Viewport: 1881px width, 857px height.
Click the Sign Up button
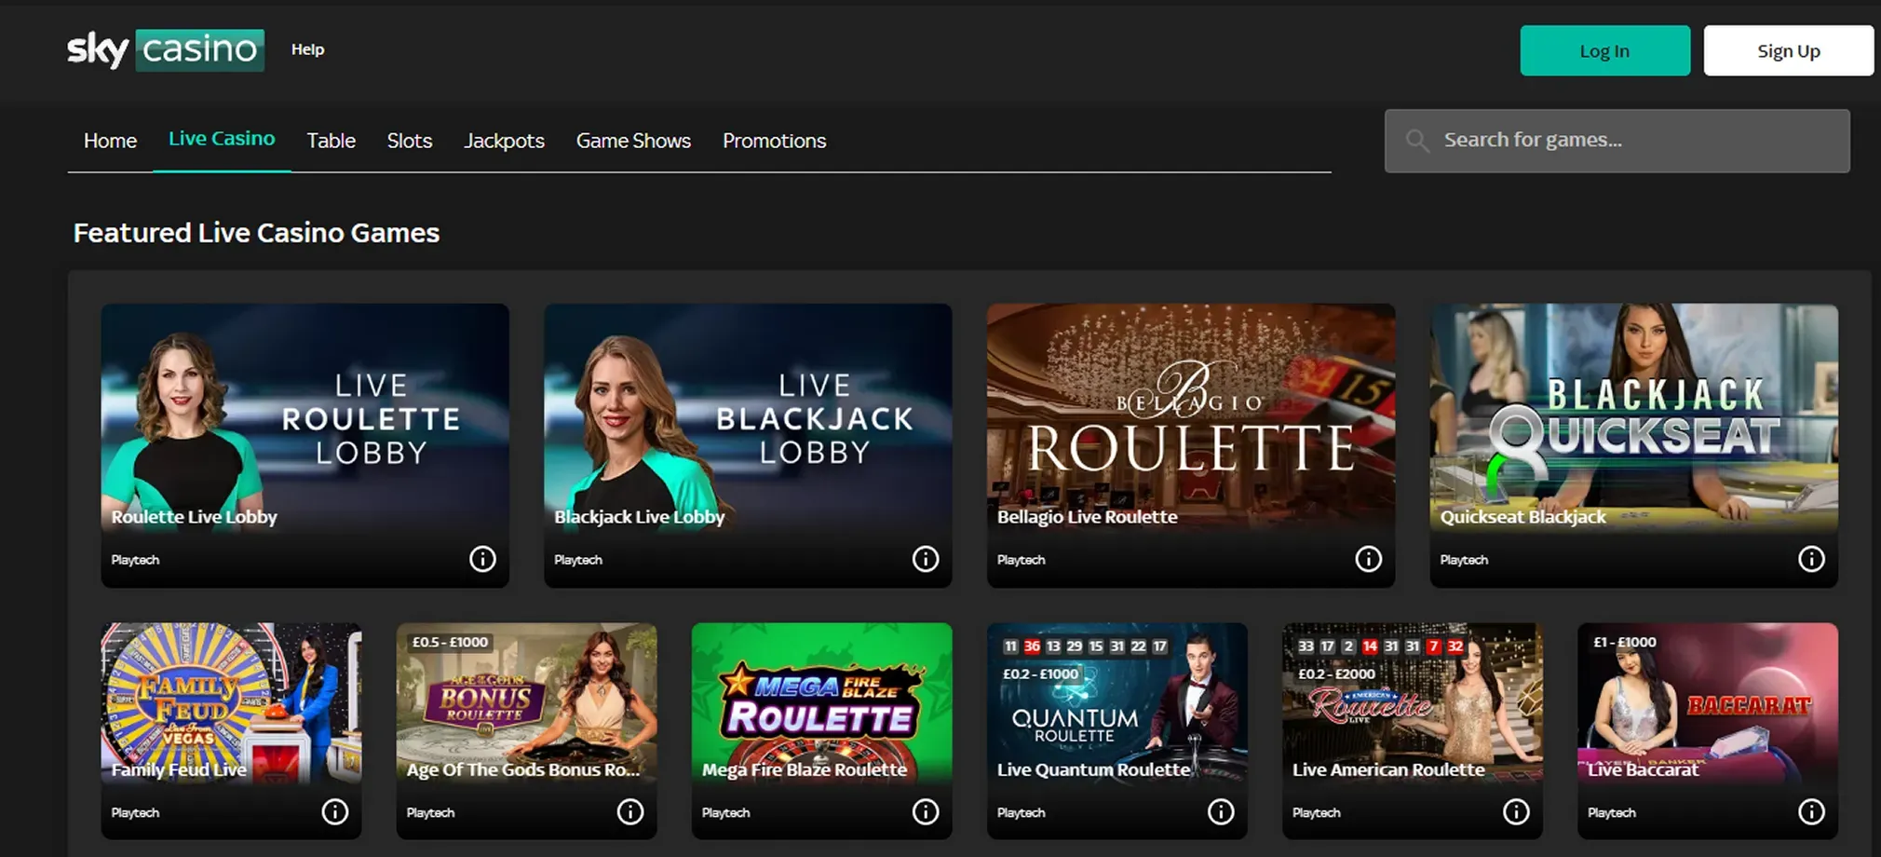[x=1789, y=50]
